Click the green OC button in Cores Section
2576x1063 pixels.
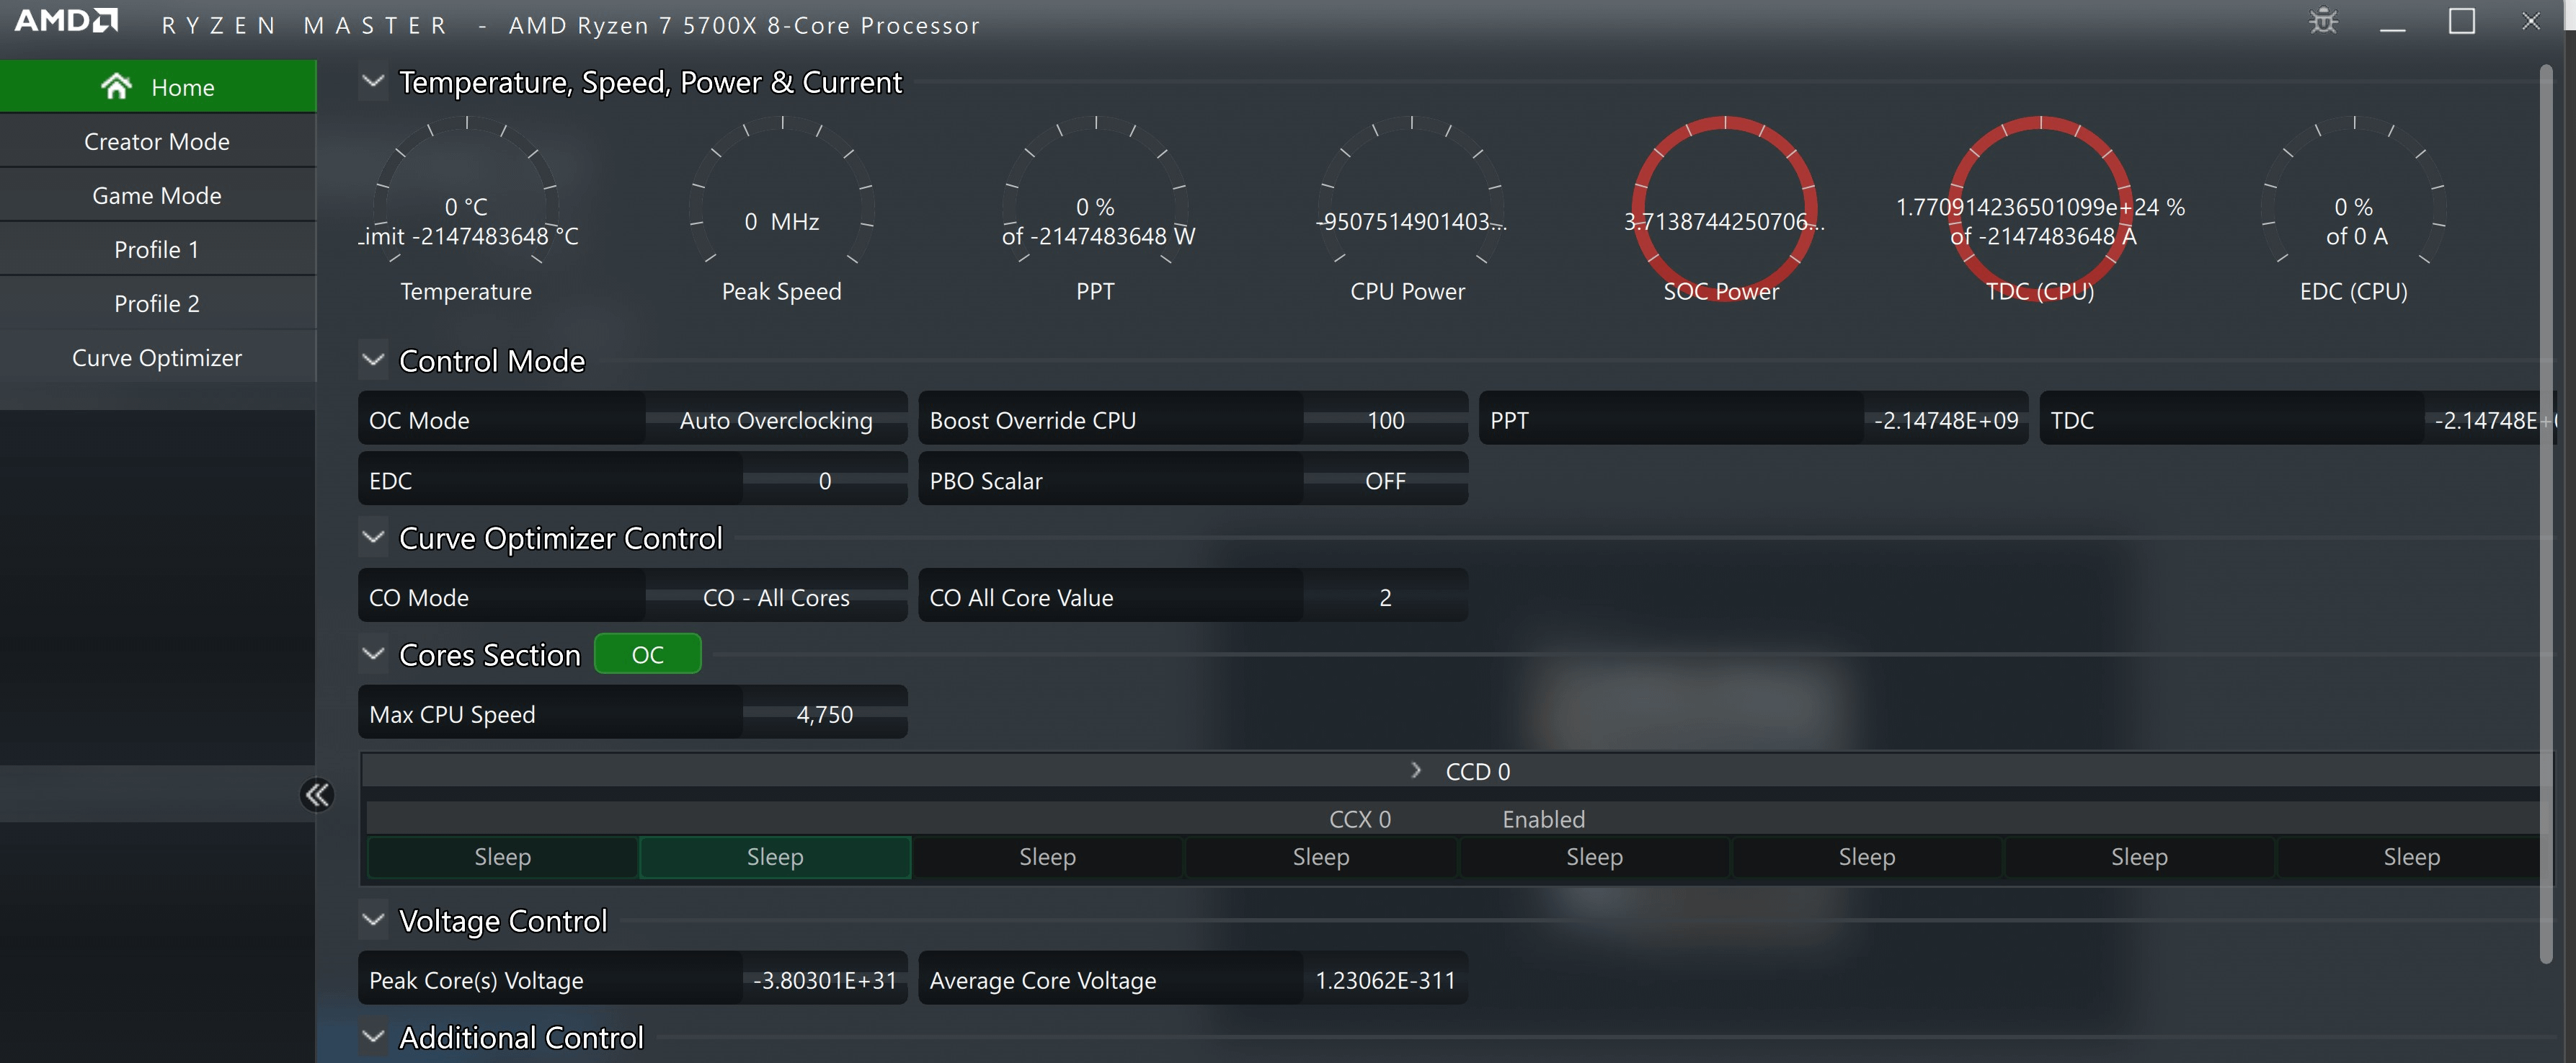647,654
